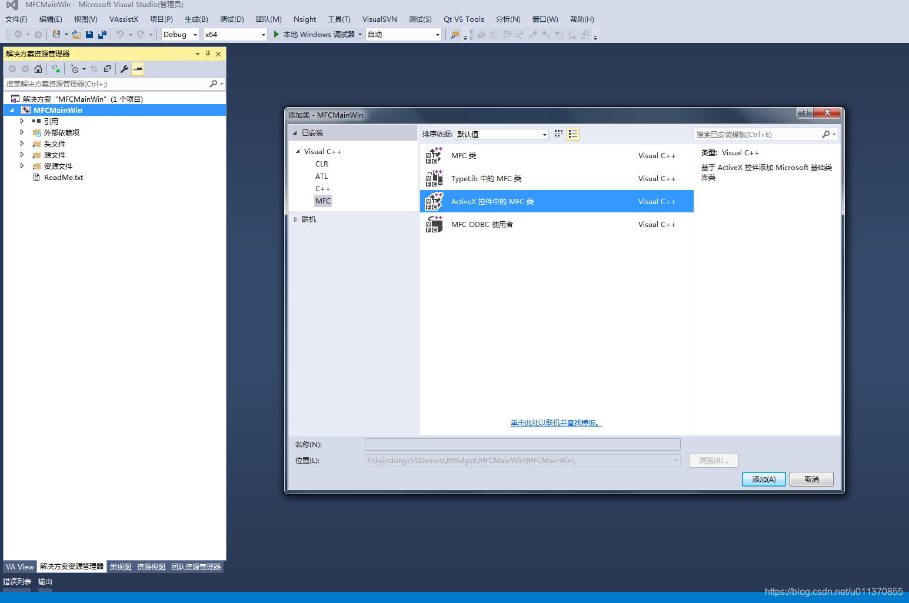Click the Find in Files toolbar icon
Viewport: 909px width, 603px height.
point(454,35)
